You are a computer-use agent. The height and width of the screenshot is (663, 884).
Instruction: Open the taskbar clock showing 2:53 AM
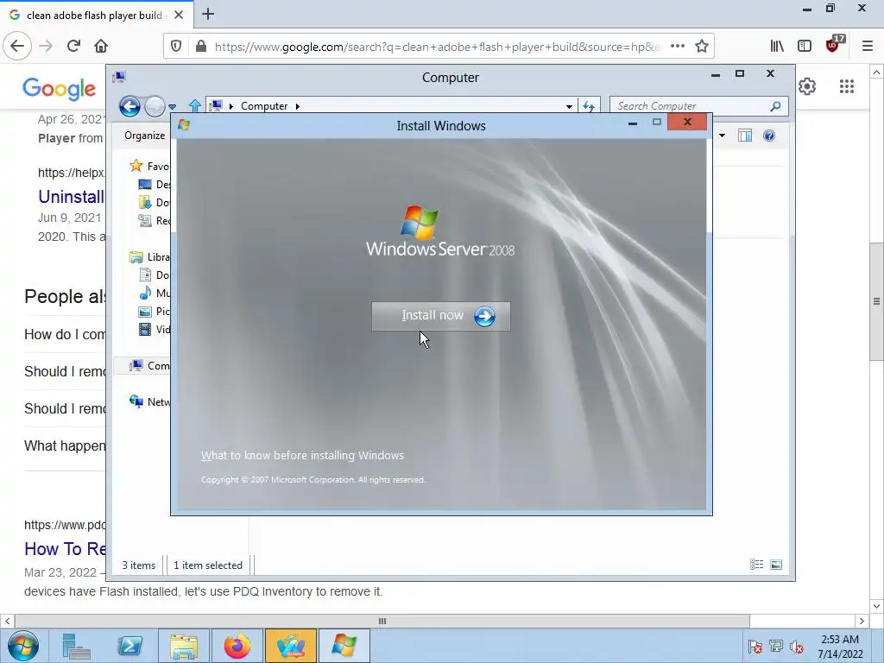tap(840, 647)
